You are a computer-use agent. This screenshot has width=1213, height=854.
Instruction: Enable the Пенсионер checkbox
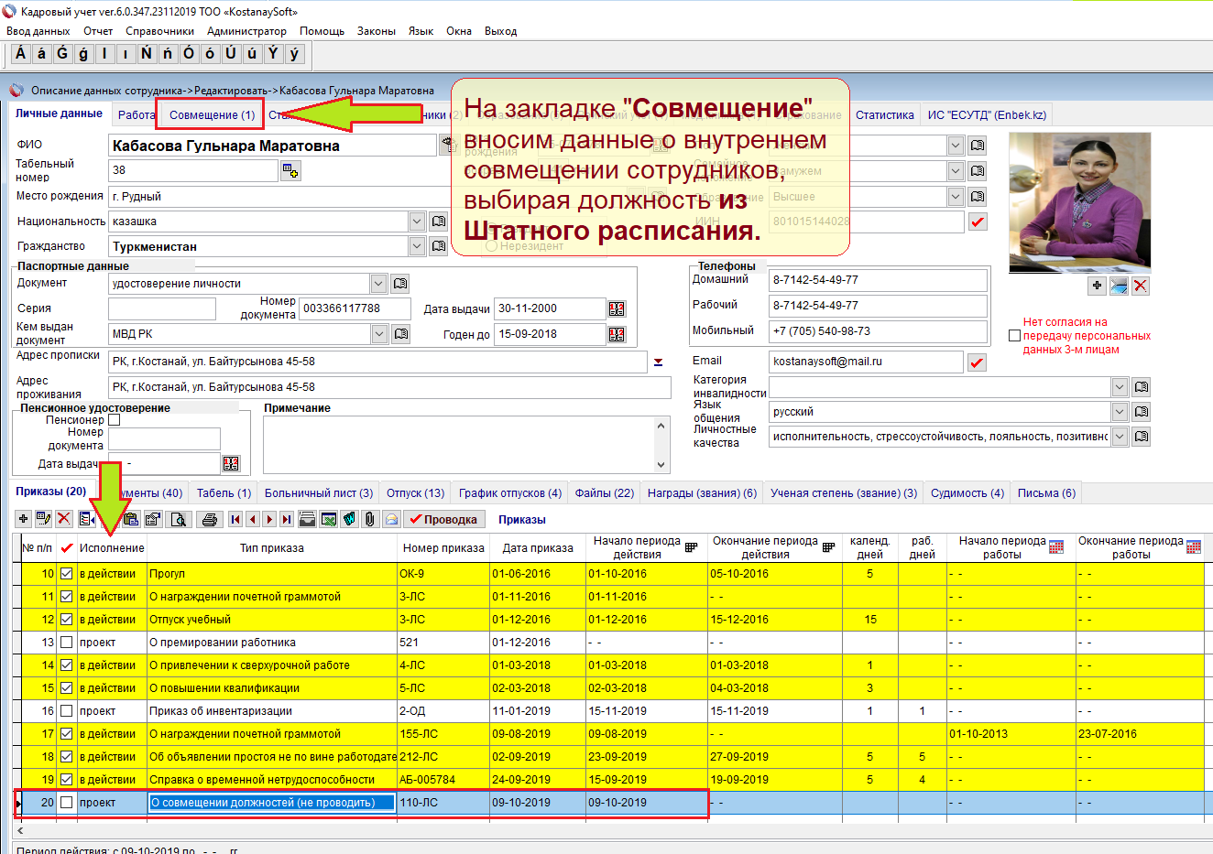coord(115,420)
